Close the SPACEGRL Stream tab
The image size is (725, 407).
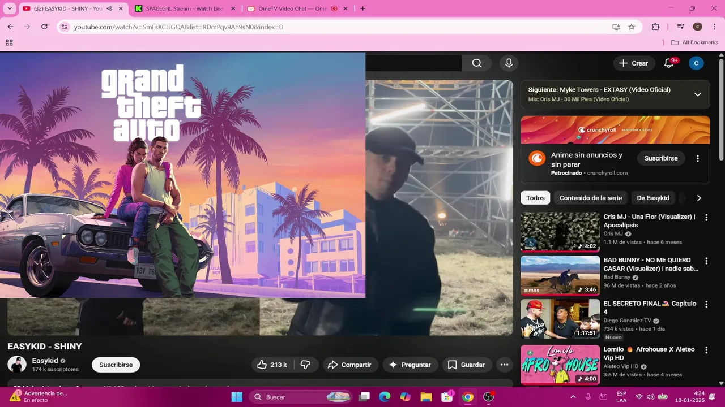click(x=233, y=8)
